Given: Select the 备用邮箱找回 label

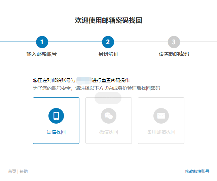Looking at the screenshot, I should 161,132.
